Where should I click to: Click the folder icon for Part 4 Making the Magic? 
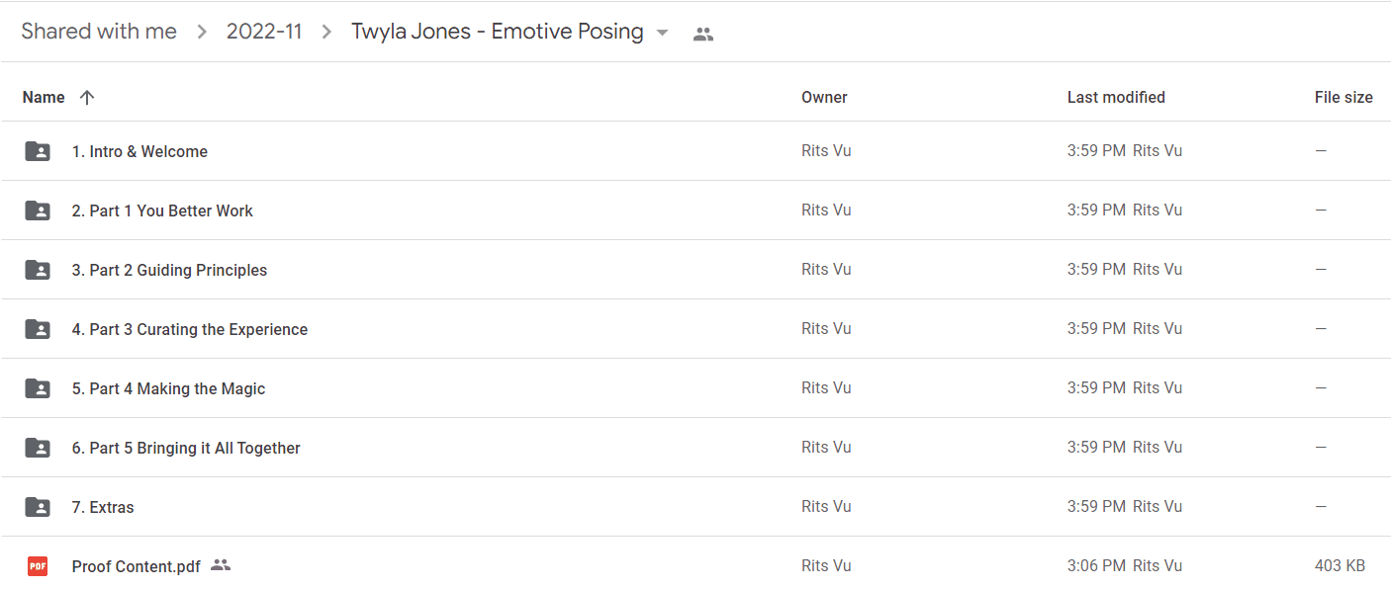[38, 388]
